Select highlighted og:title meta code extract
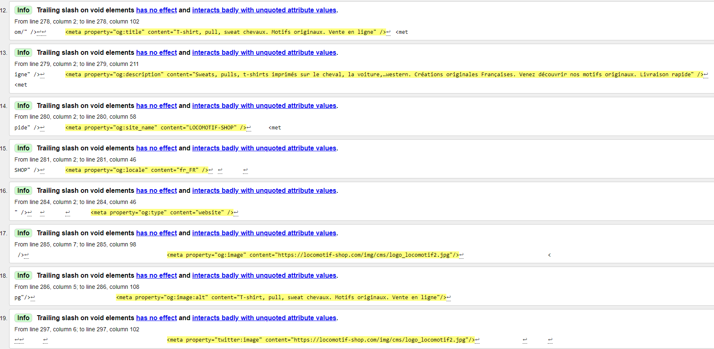This screenshot has width=714, height=349. pyautogui.click(x=226, y=32)
